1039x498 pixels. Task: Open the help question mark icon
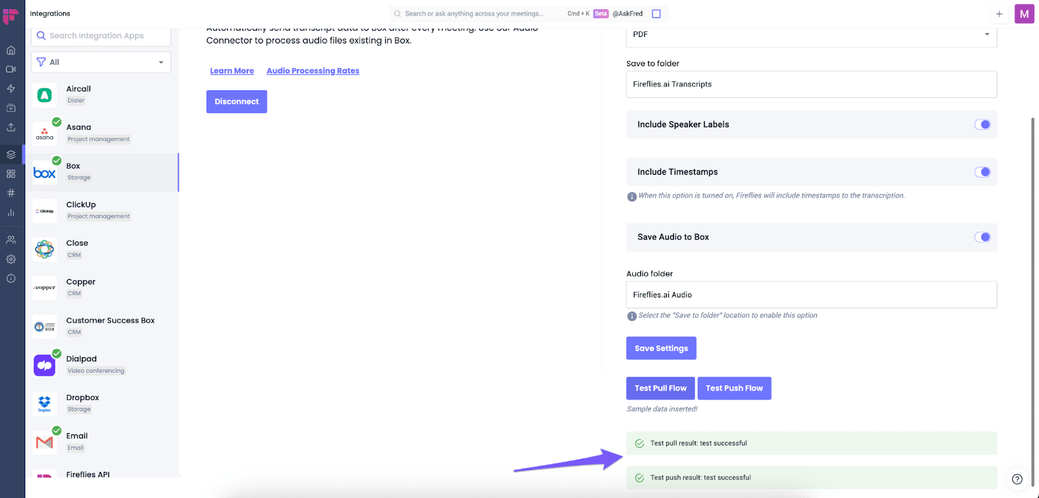(1018, 479)
